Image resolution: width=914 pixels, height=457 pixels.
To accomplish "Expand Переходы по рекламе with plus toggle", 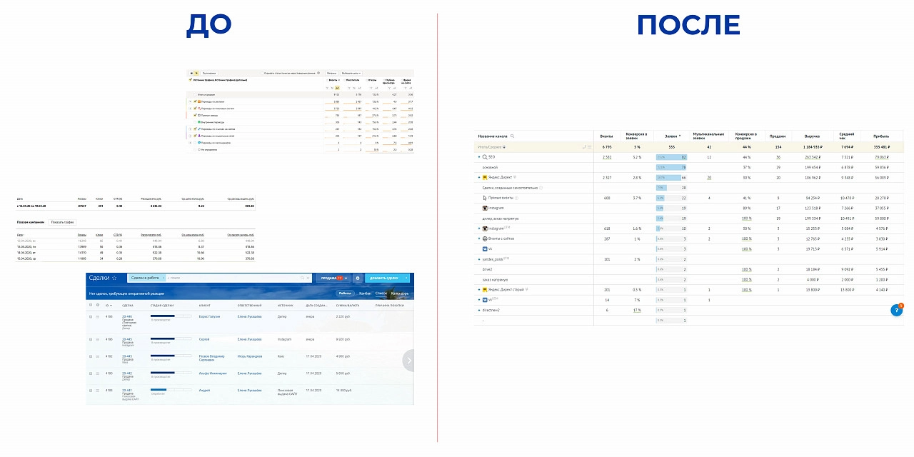I will coord(190,101).
